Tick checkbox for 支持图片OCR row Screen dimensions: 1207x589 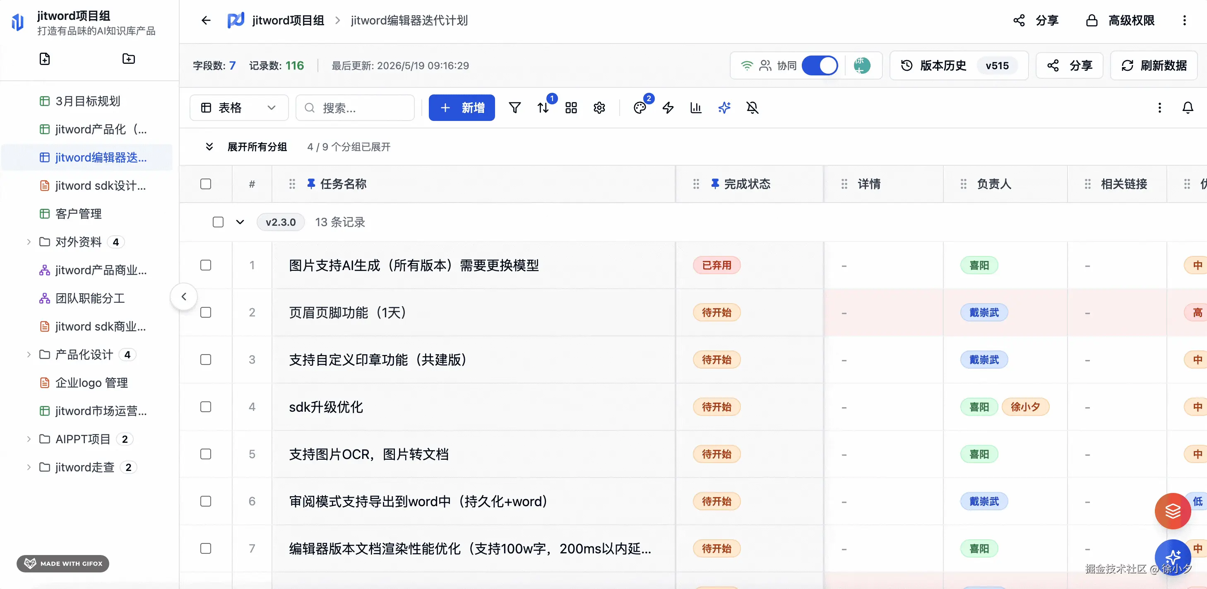pos(206,454)
